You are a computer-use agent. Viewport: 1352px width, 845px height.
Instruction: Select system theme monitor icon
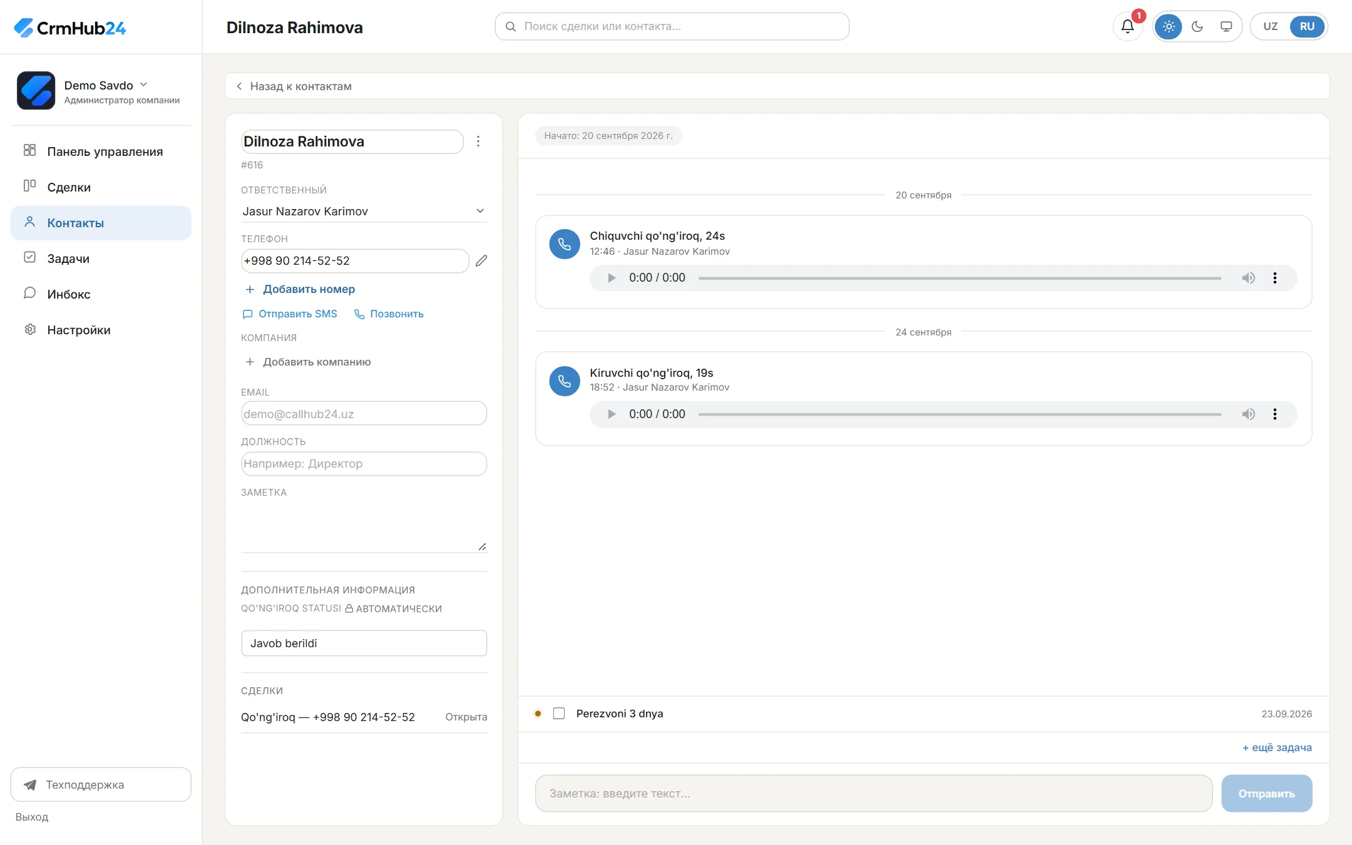tap(1226, 26)
